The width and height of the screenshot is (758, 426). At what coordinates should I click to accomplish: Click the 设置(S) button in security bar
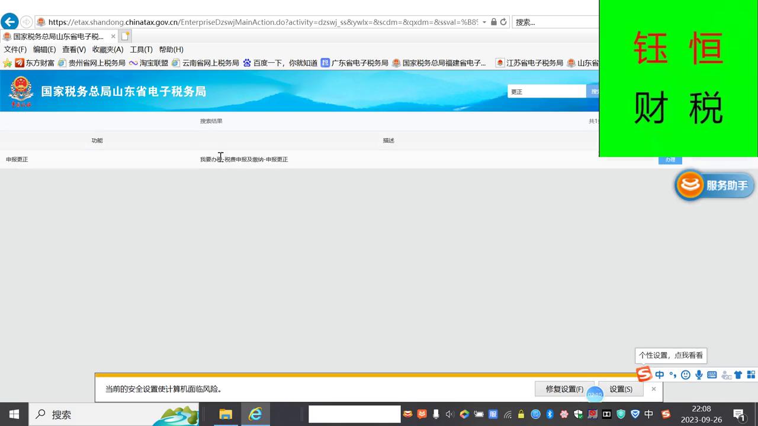[x=621, y=389]
